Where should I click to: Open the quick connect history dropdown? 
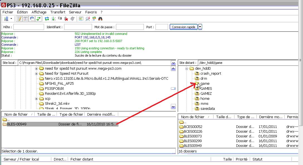click(x=200, y=27)
